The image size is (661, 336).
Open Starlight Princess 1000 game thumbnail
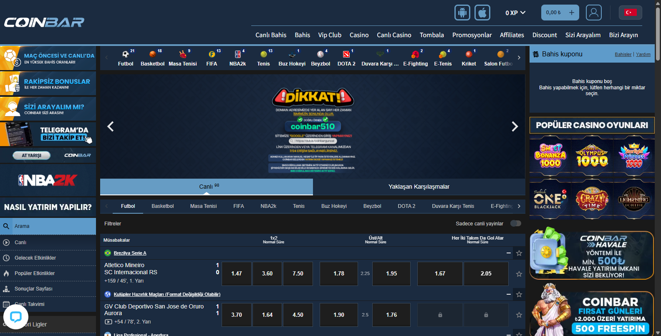coord(633,156)
